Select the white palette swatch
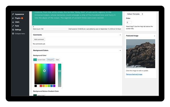The width and height of the screenshot is (170, 107). coord(38,86)
